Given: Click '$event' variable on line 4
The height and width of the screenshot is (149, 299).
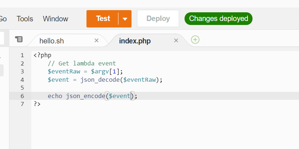Looking at the screenshot, I should (58, 80).
